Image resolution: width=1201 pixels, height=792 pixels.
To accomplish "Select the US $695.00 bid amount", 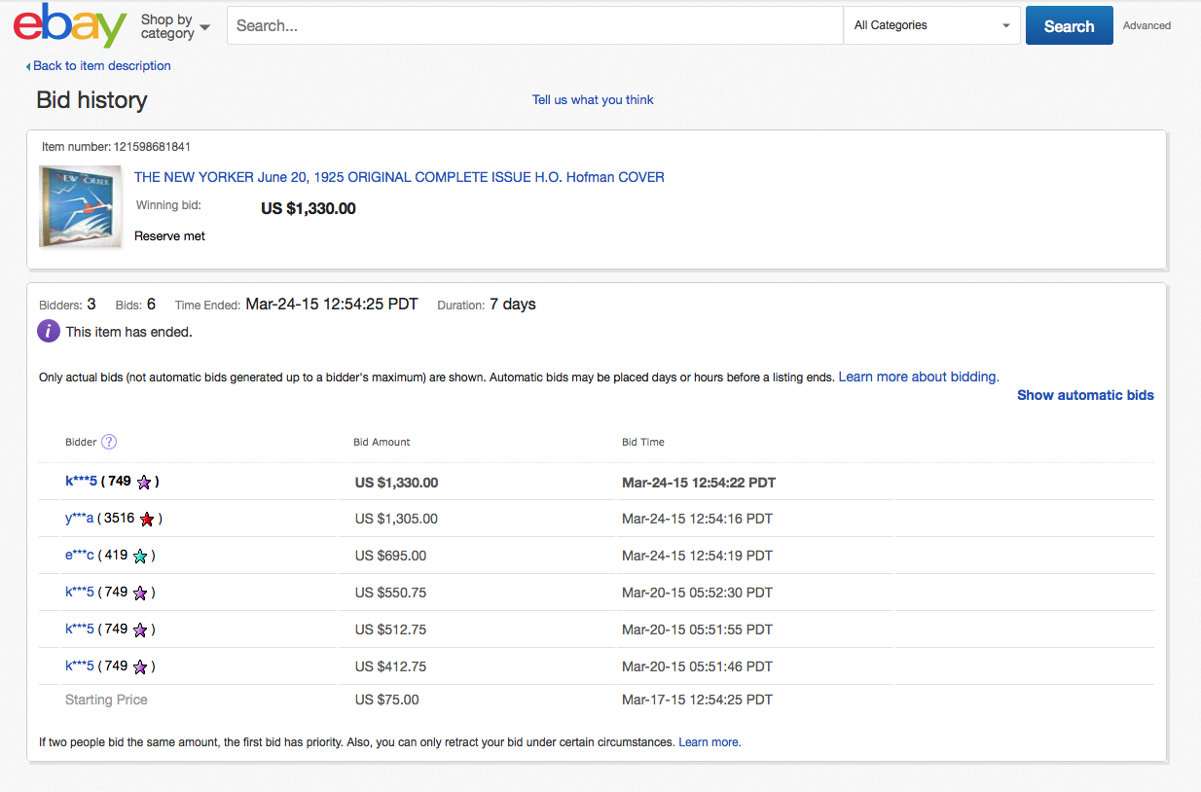I will pos(390,556).
